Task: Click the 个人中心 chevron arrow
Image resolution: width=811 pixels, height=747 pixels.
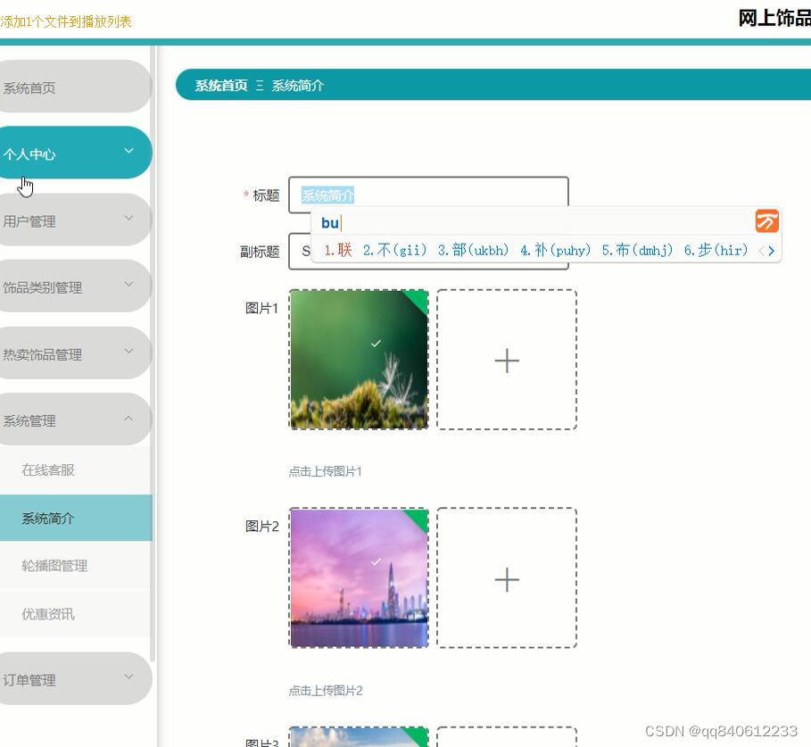Action: coord(128,151)
